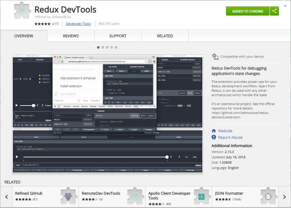Click the right arrow in the RELATED carousel

(284, 196)
